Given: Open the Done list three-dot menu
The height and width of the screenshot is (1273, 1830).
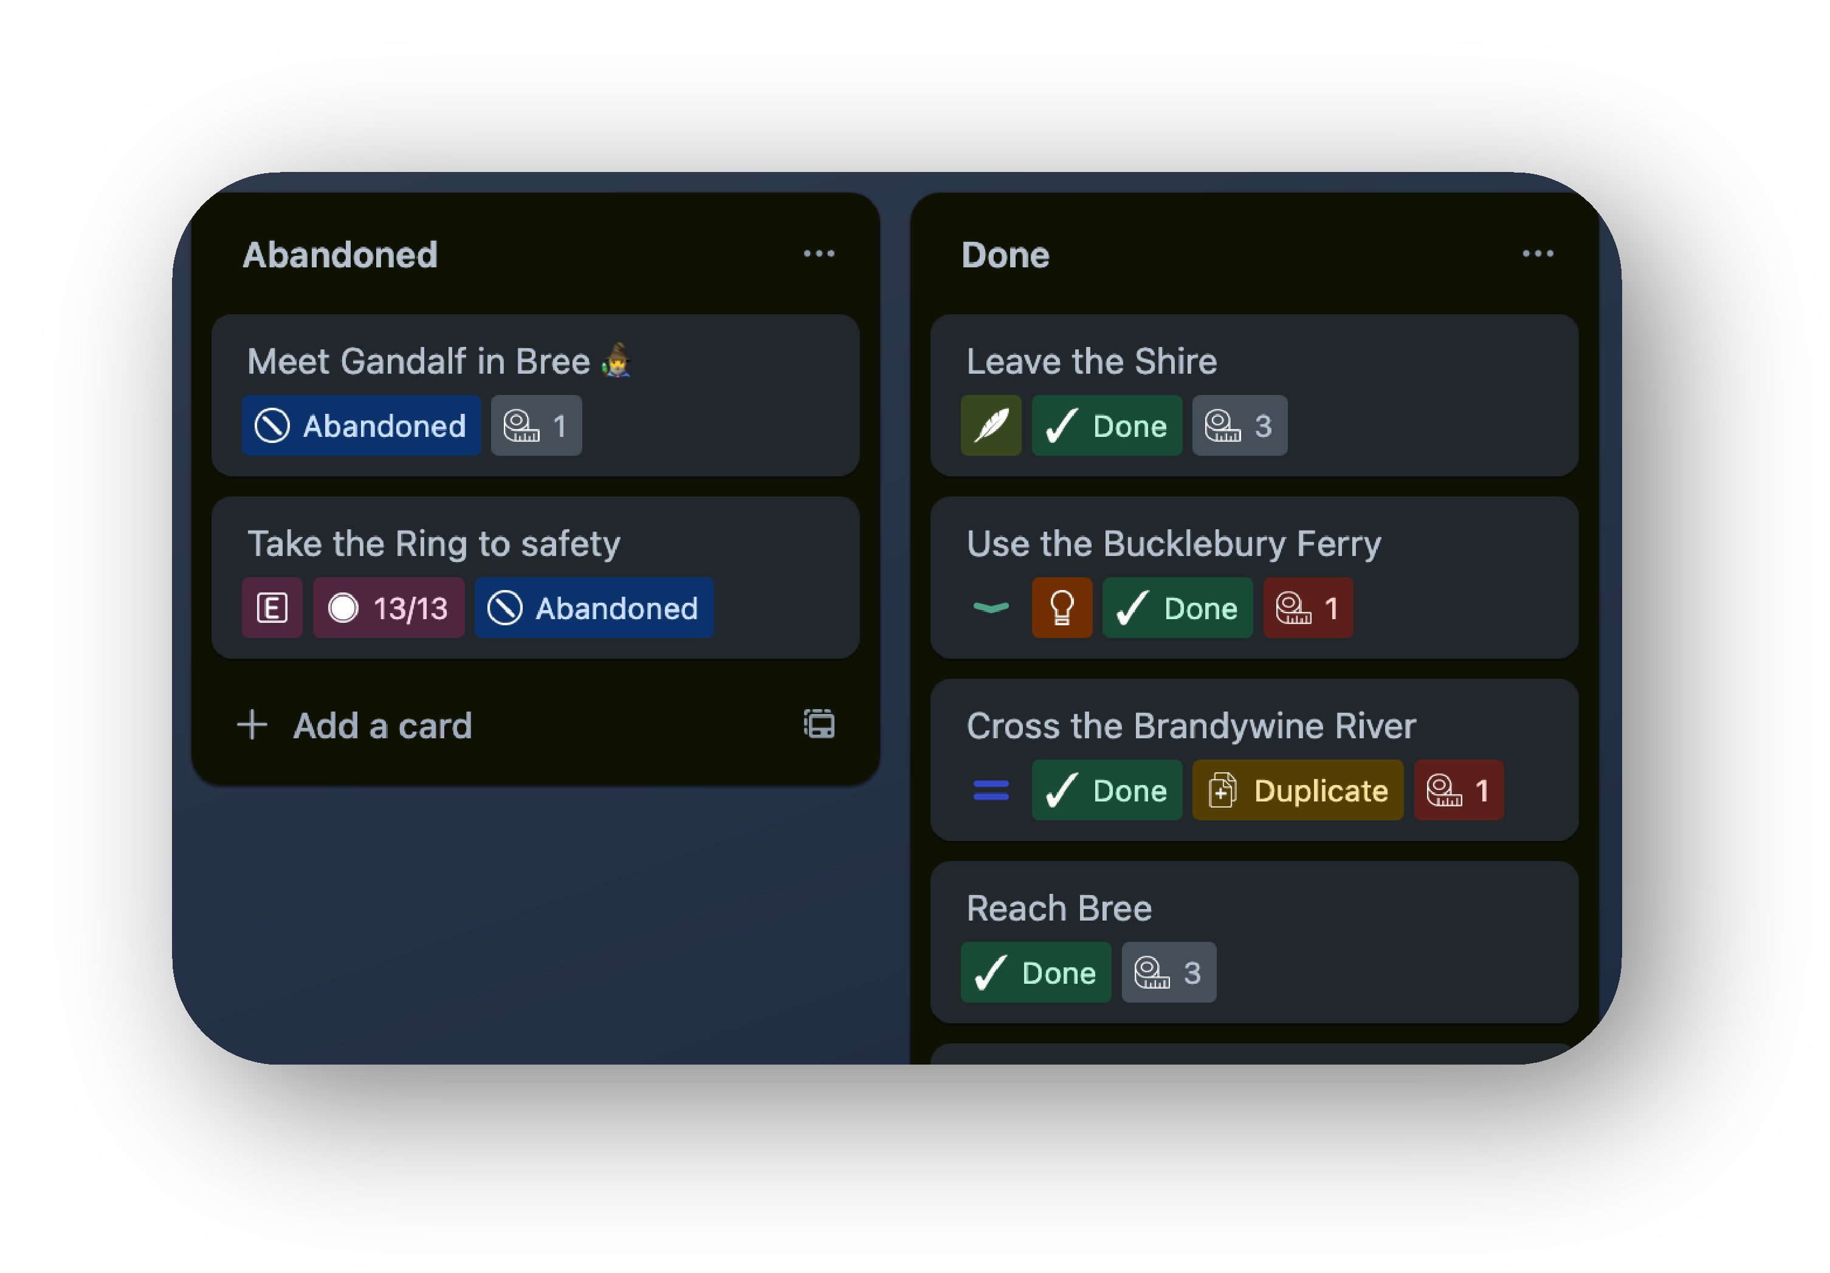Looking at the screenshot, I should click(1538, 254).
